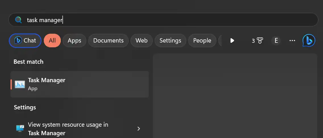323x138 pixels.
Task: Click the Best match heading
Action: tap(28, 61)
